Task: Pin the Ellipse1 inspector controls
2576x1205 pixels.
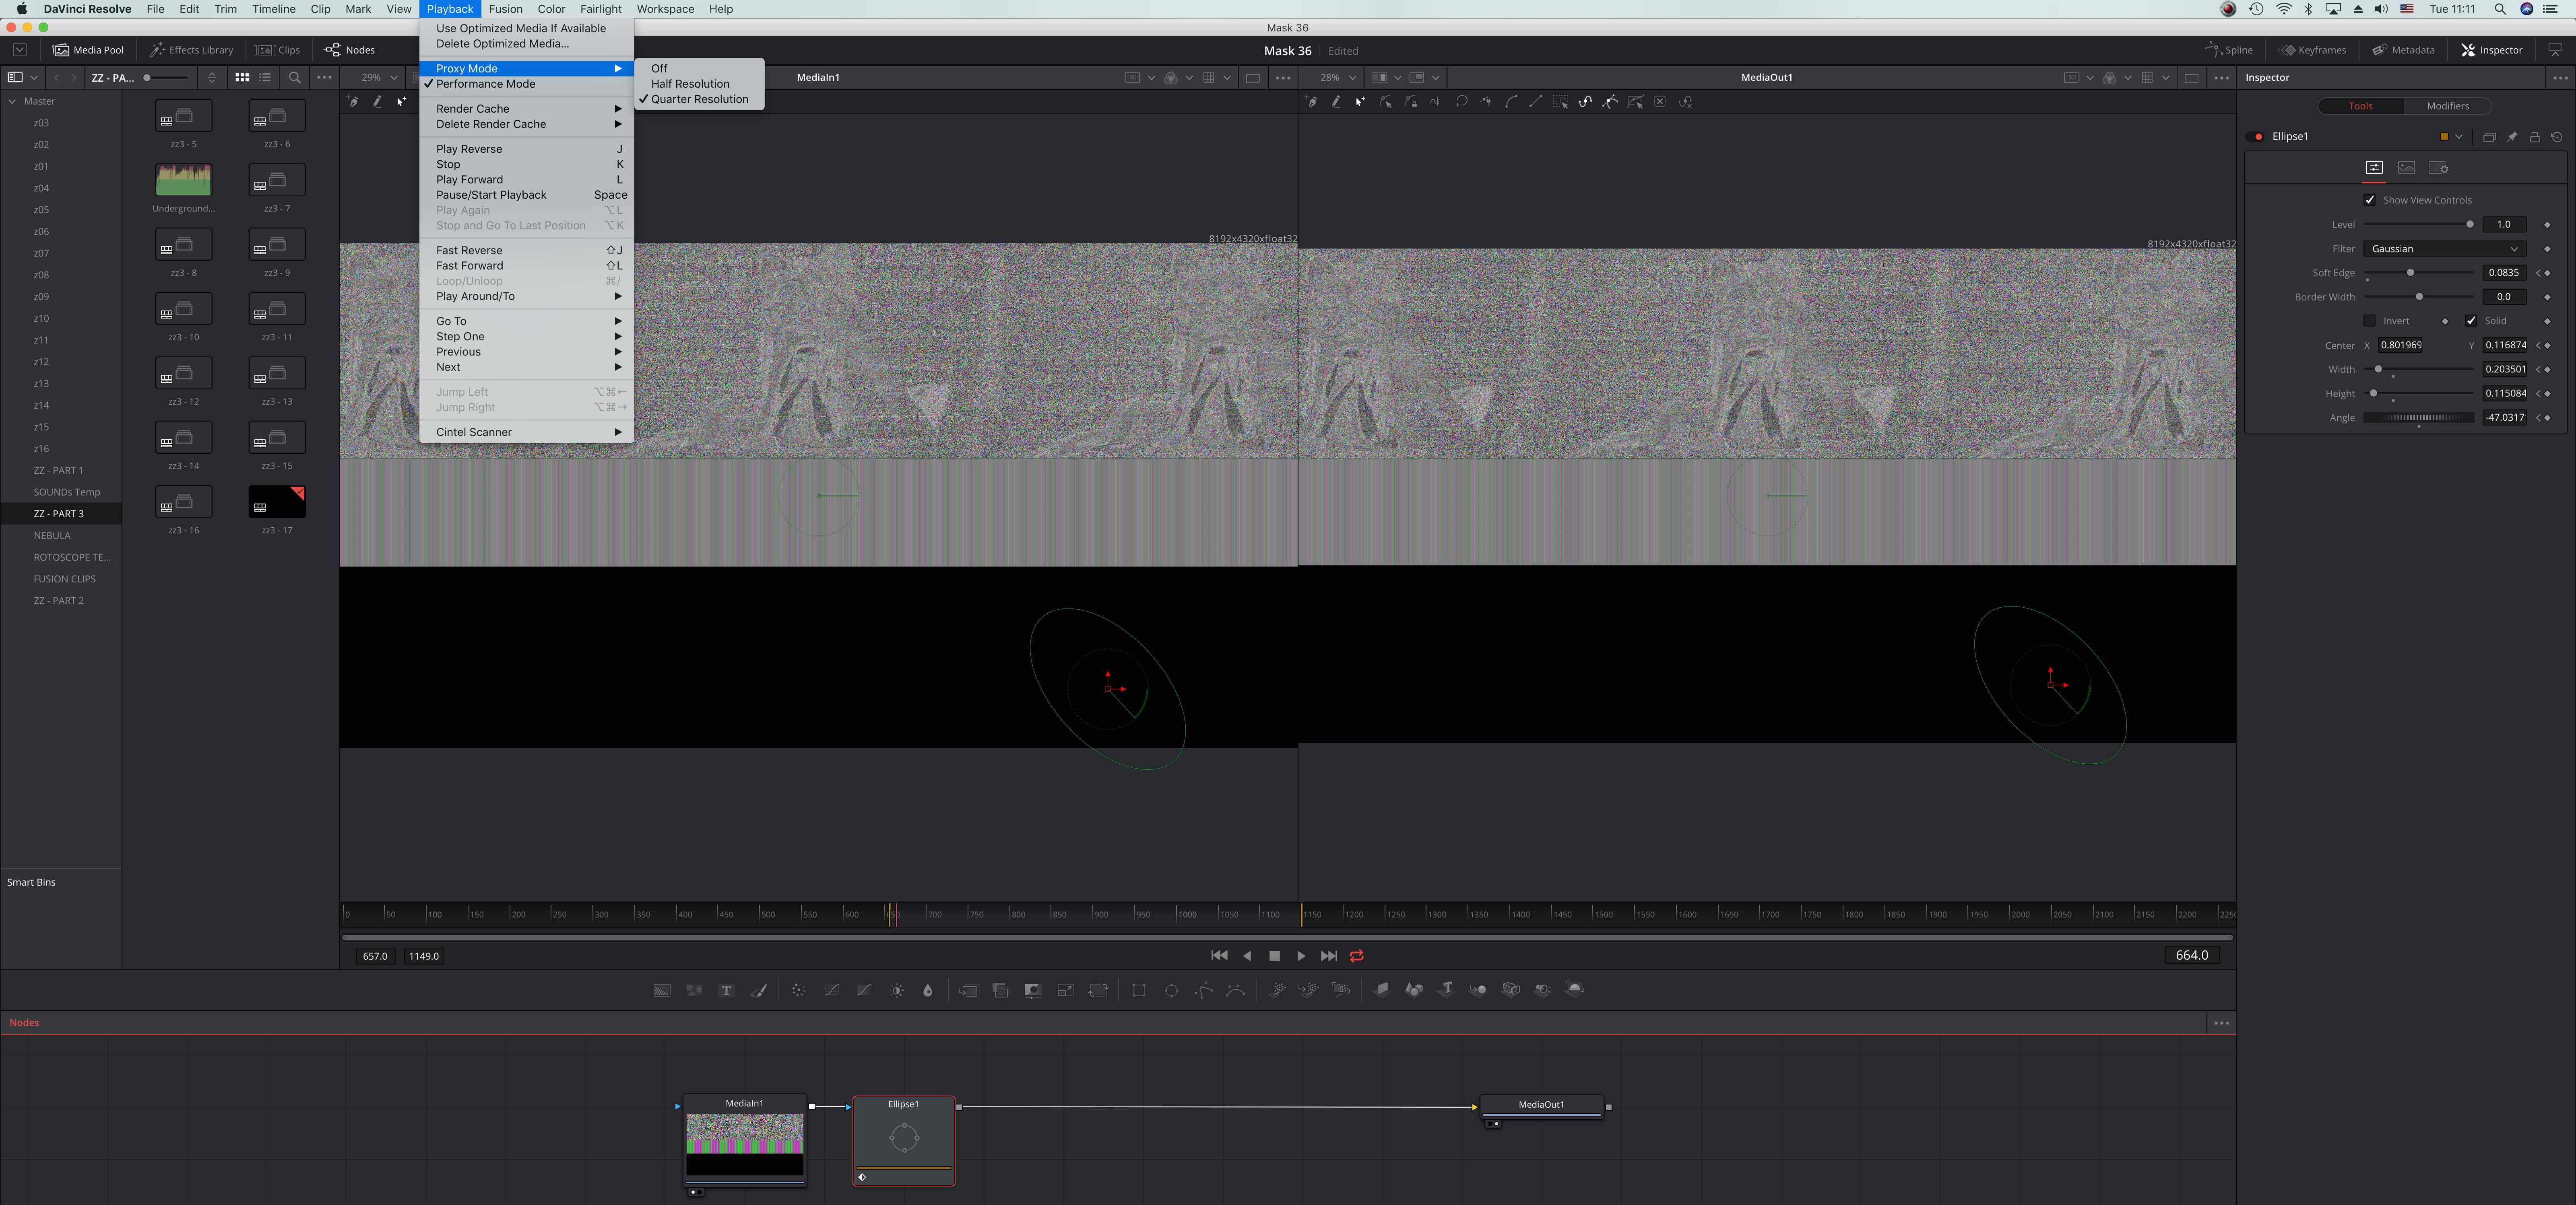Action: 2512,137
